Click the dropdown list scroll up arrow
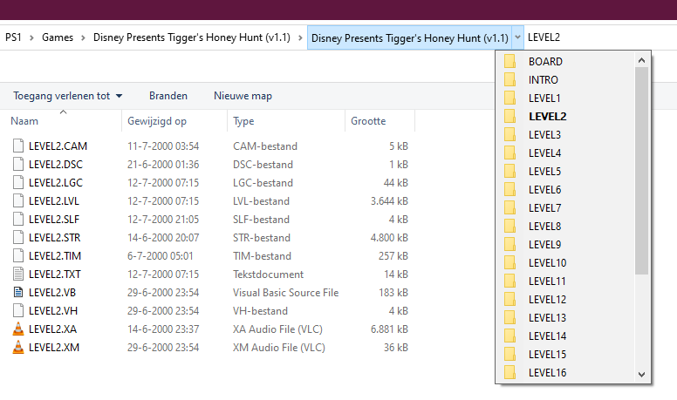The height and width of the screenshot is (400, 677). (641, 60)
